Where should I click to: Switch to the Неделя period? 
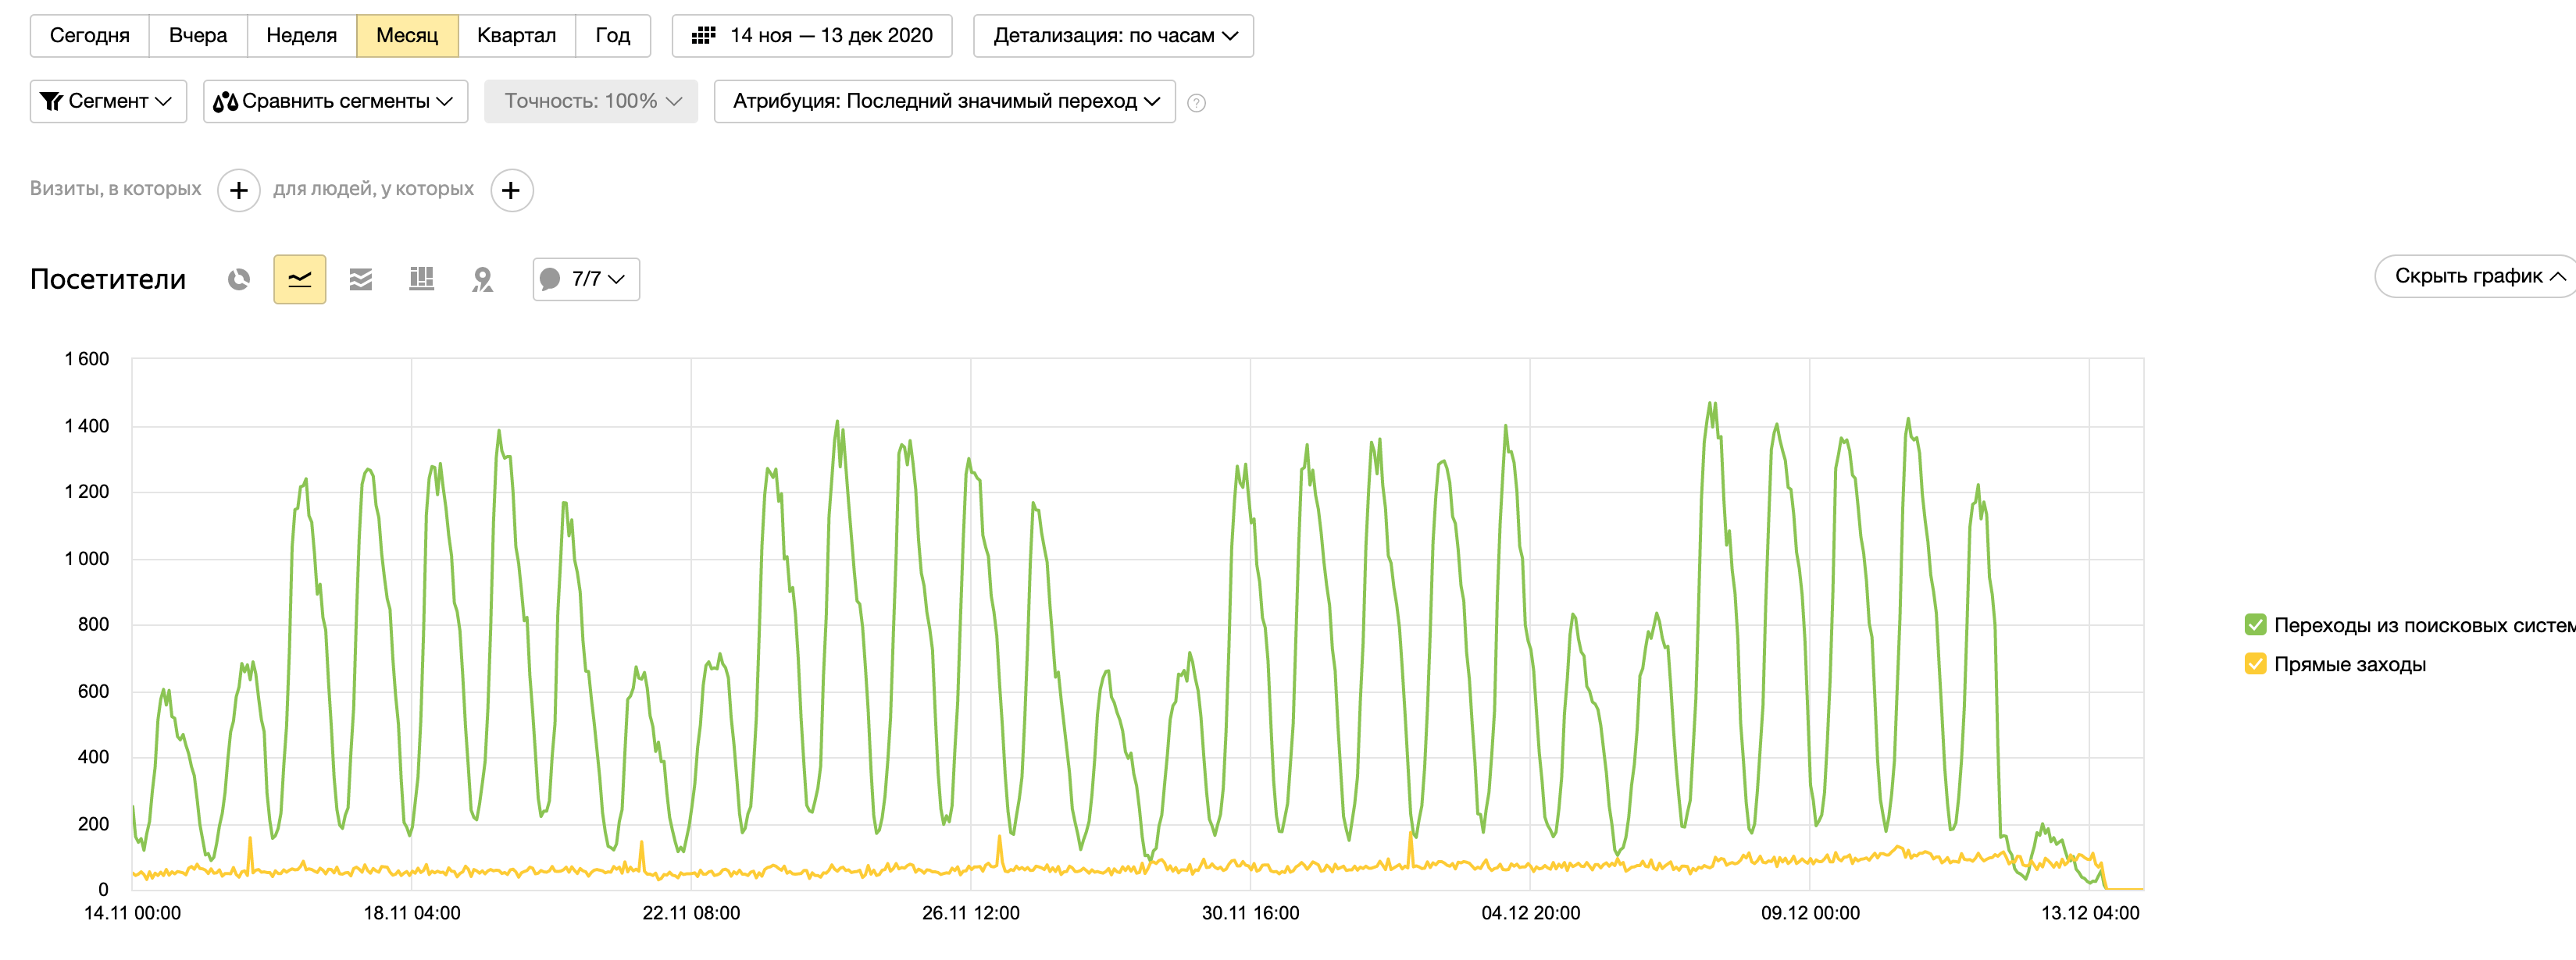(302, 36)
